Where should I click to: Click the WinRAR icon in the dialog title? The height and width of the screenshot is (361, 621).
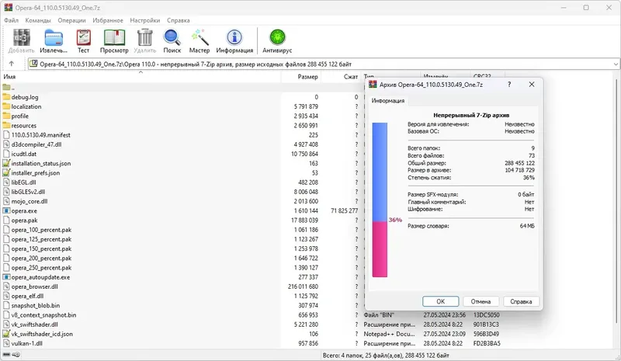click(x=373, y=84)
